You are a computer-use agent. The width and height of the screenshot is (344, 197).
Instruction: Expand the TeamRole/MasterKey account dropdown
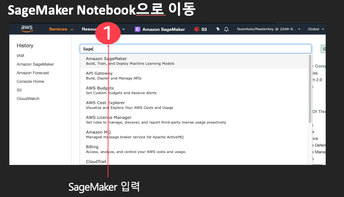pyautogui.click(x=268, y=29)
